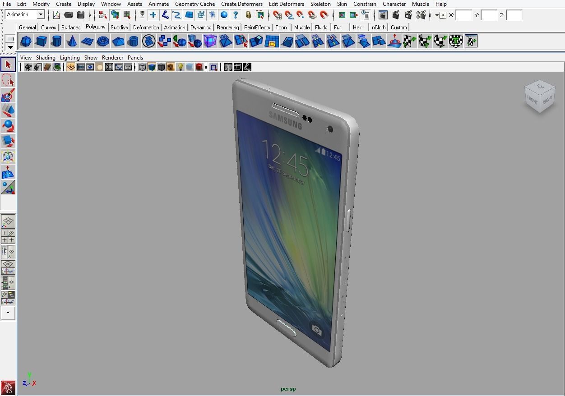Viewport: 565px width, 396px height.
Task: Create a polygon plane from the shelf
Action: click(x=87, y=41)
